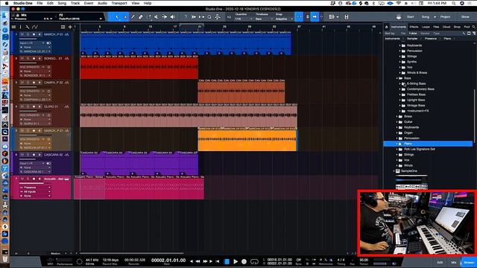Viewport: 477px width, 268px height.
Task: Select the Paint pencil tool
Action: coord(133,17)
